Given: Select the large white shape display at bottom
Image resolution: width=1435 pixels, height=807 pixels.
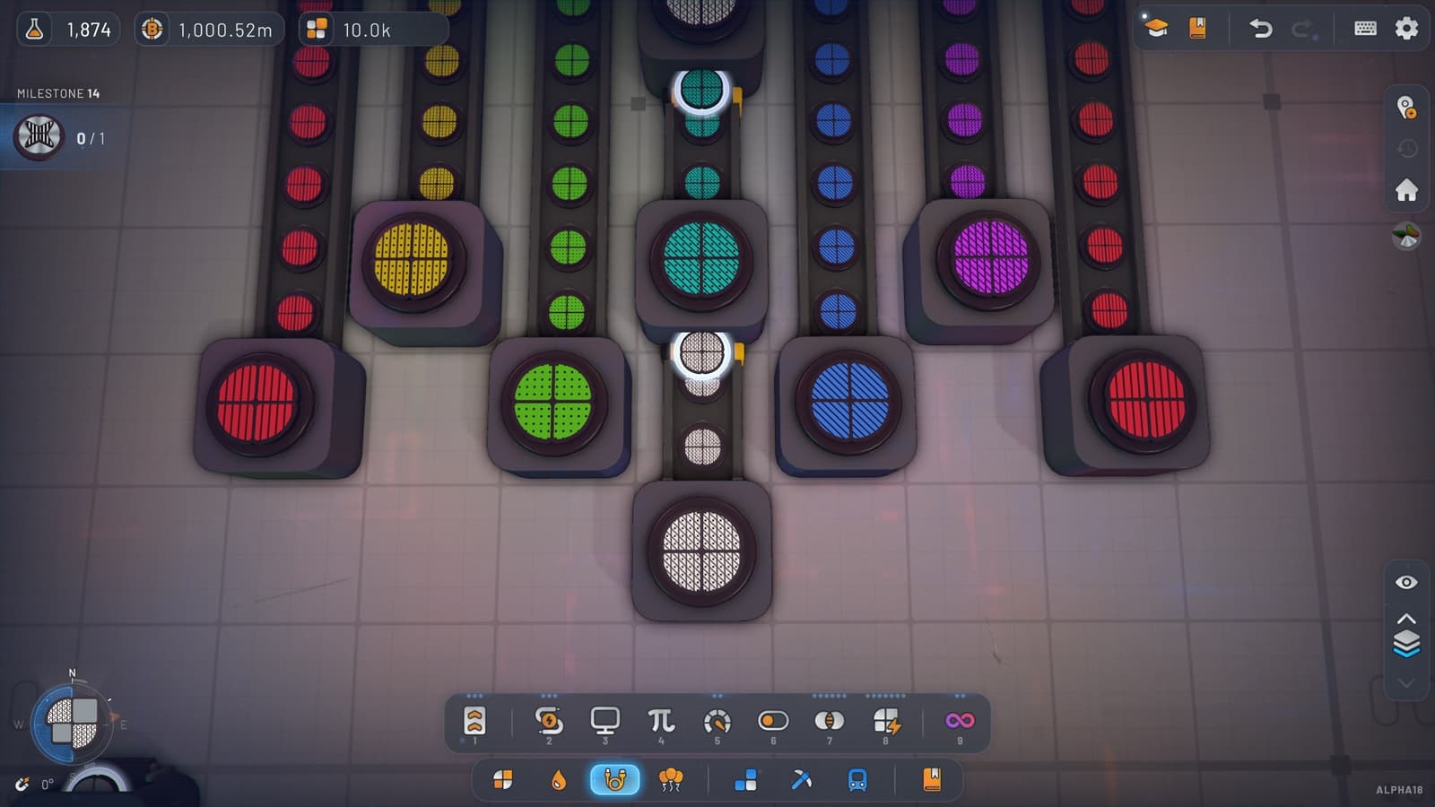Looking at the screenshot, I should (701, 551).
